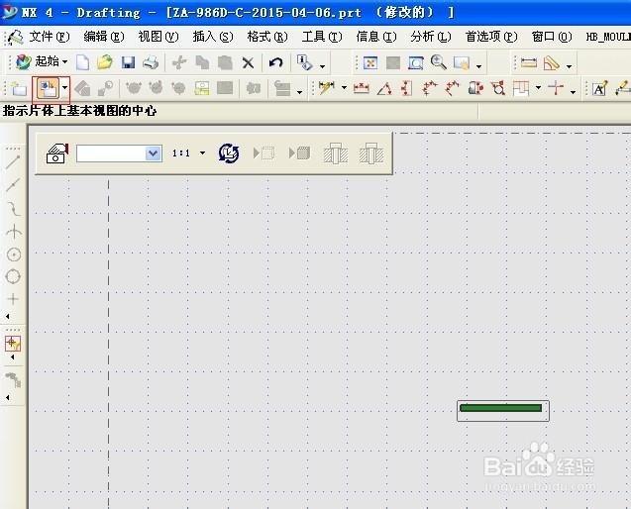The height and width of the screenshot is (509, 631).
Task: Open the 文件(F) menu
Action: (50, 37)
